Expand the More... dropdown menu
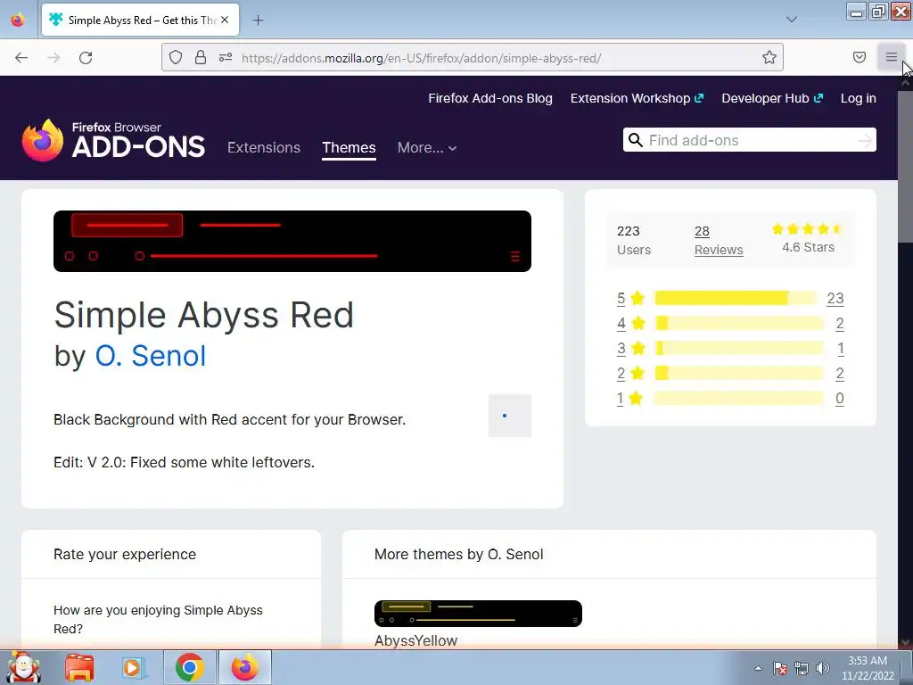The image size is (913, 685). 427,147
